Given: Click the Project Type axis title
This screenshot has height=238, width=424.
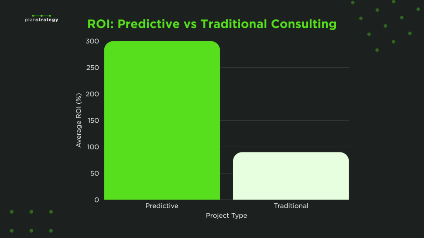Looking at the screenshot, I should click(x=226, y=216).
